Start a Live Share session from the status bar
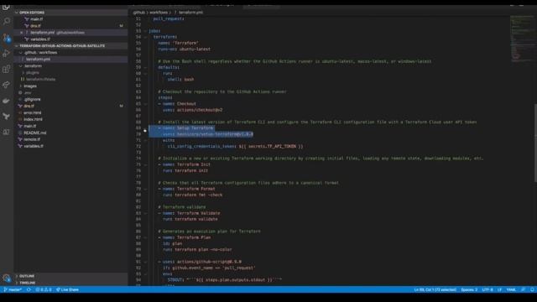 67,289
